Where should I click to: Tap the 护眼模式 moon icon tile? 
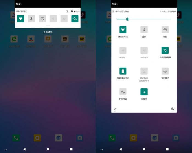pyautogui.click(x=123, y=92)
